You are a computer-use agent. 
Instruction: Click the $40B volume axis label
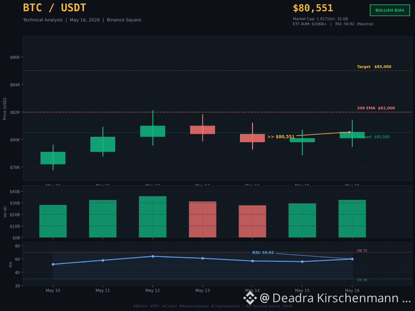pyautogui.click(x=15, y=192)
